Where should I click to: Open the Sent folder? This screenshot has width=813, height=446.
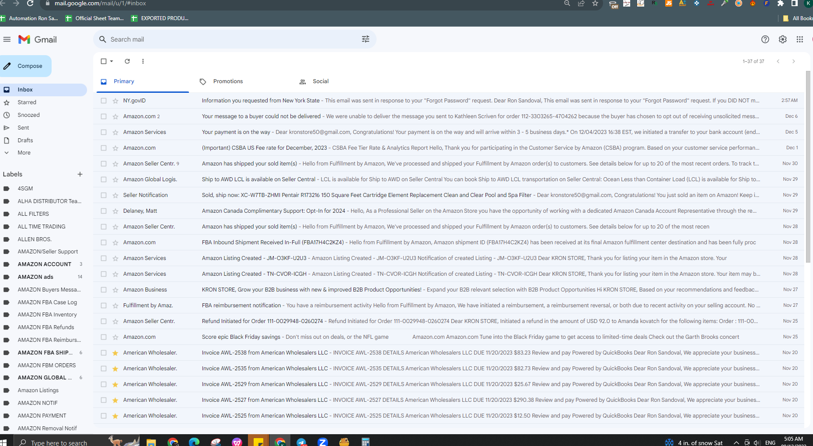tap(23, 128)
